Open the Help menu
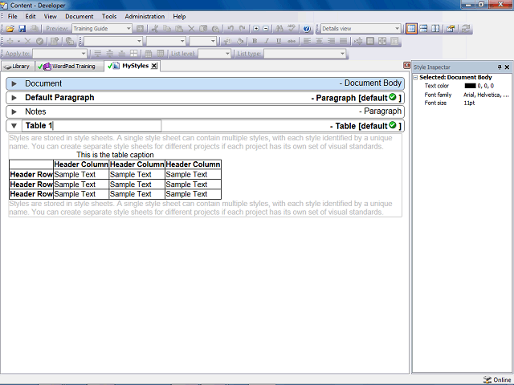Image resolution: width=514 pixels, height=385 pixels. click(179, 16)
